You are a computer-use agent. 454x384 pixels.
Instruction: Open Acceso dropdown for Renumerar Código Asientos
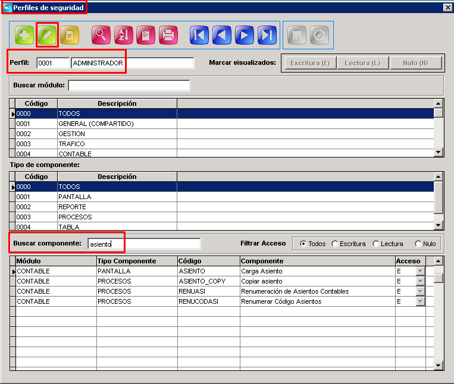[421, 301]
